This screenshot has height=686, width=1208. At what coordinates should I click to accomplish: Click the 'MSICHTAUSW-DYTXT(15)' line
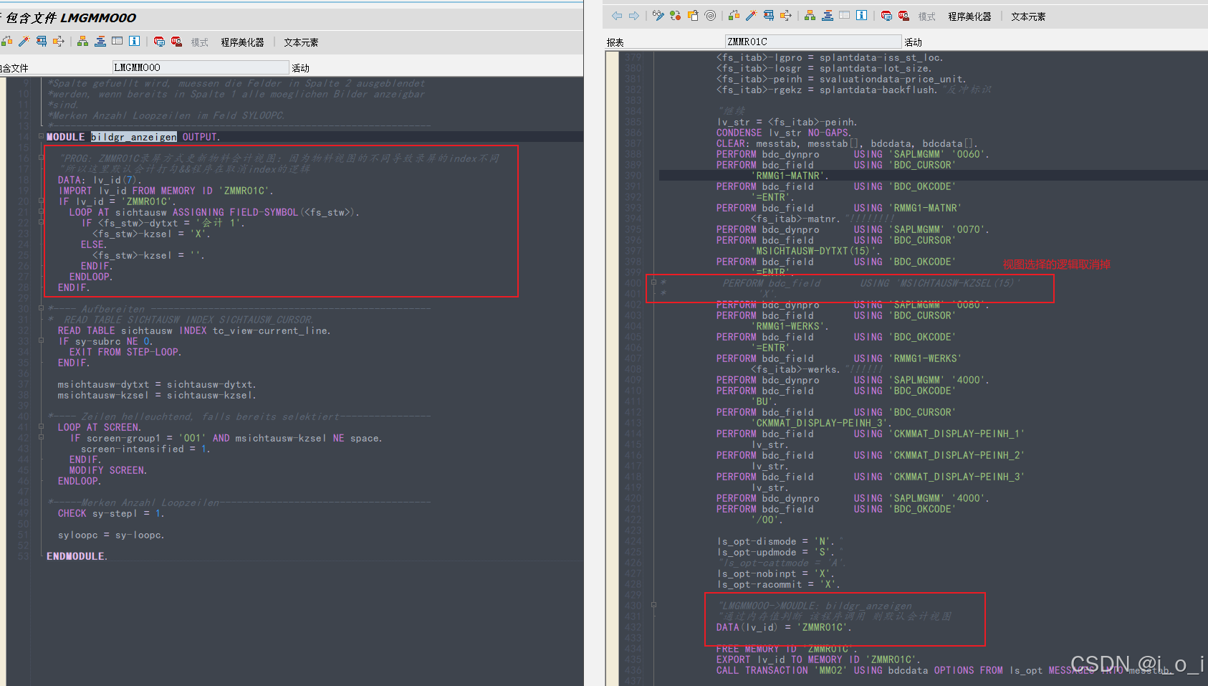(817, 251)
